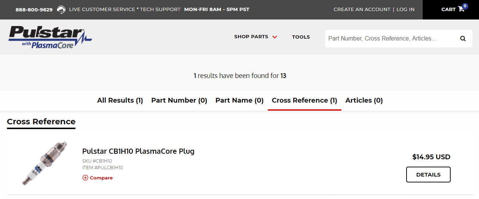
Task: Open the Pulstar CB1H10 PlasmaCore Plug title
Action: pos(138,151)
